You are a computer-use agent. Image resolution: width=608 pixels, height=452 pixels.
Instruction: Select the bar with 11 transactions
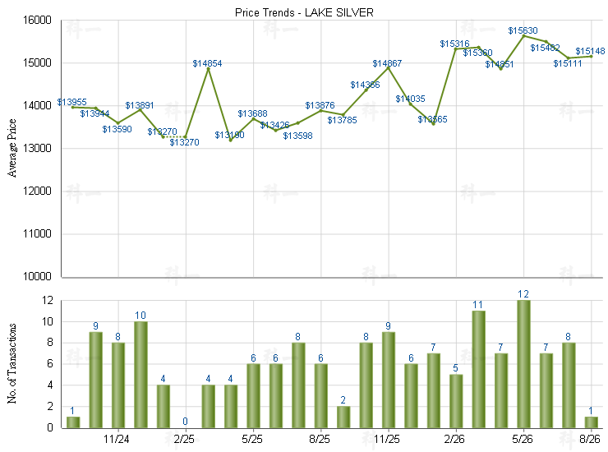pos(478,369)
